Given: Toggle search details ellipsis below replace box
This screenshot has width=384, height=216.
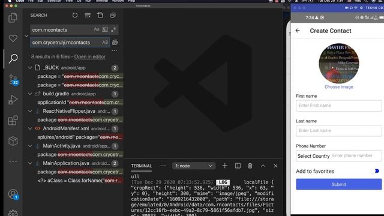Looking at the screenshot, I should pos(114,50).
